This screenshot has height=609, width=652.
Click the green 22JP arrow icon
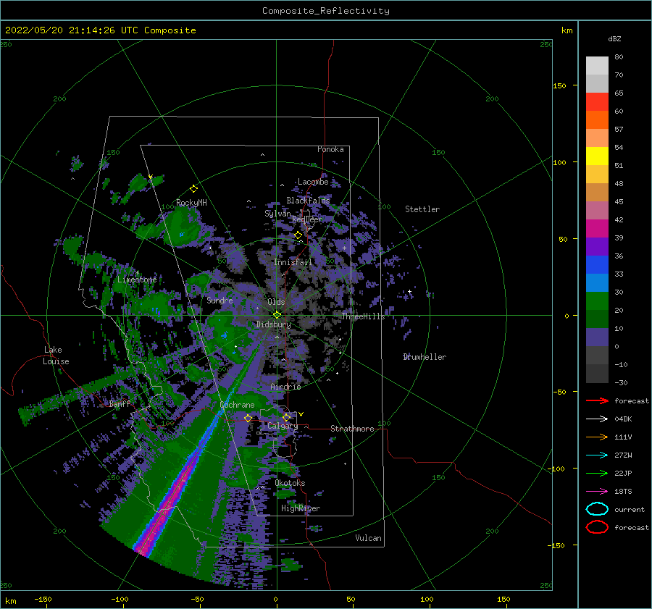pos(597,473)
